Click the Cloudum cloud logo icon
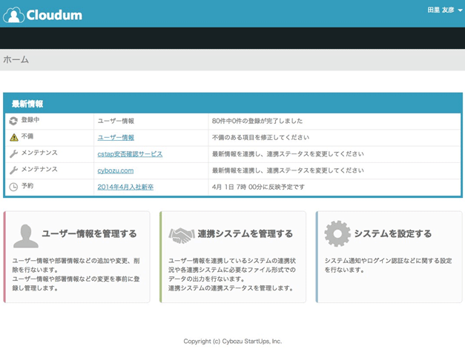The image size is (465, 349). (x=13, y=14)
